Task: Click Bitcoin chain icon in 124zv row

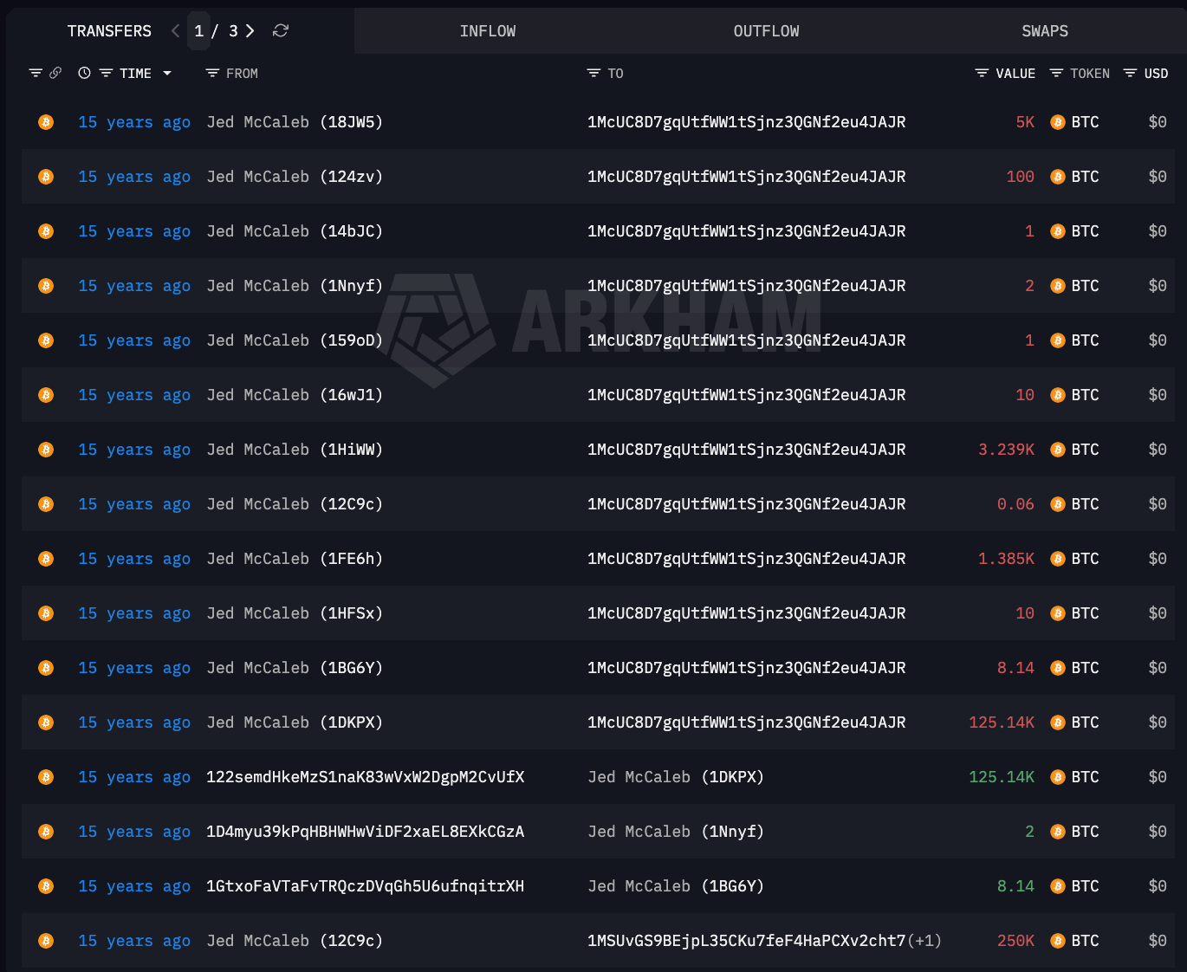Action: (46, 177)
